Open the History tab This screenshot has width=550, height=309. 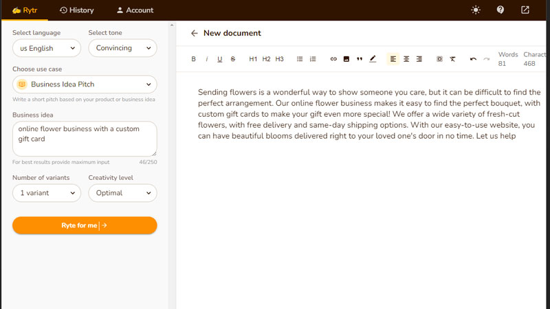76,10
